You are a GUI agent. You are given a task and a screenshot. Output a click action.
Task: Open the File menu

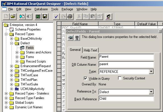tap(11, 9)
